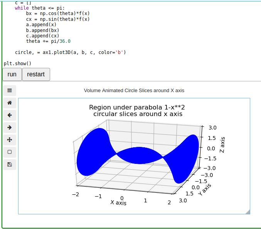Open the matplotlib toolbar menu icon
The height and width of the screenshot is (229, 261).
(10, 91)
